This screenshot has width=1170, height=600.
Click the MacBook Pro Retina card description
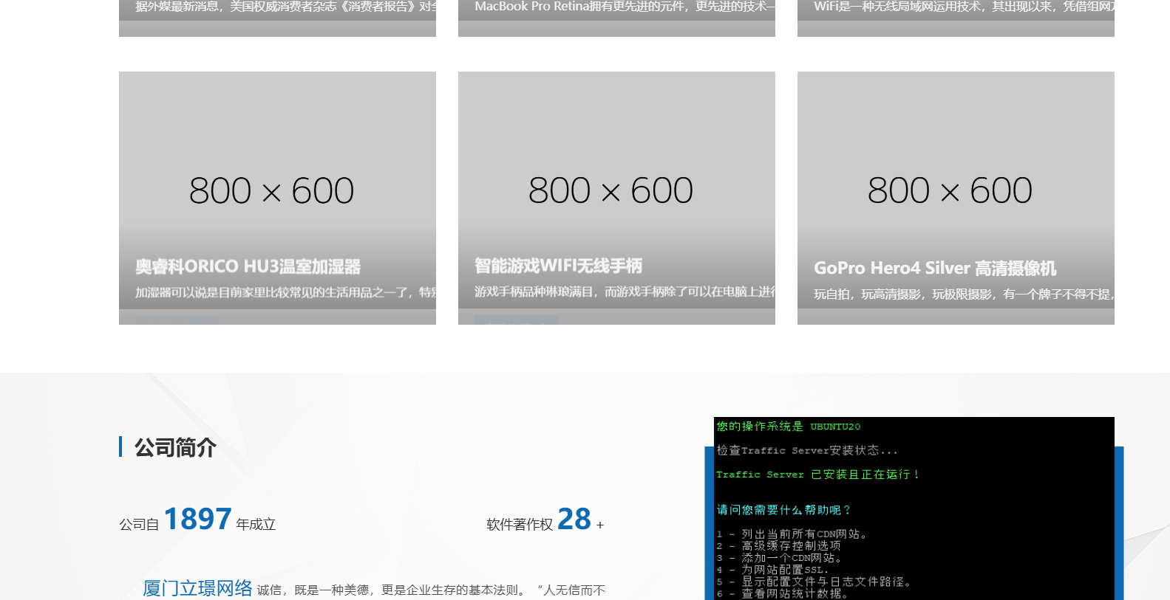point(625,7)
